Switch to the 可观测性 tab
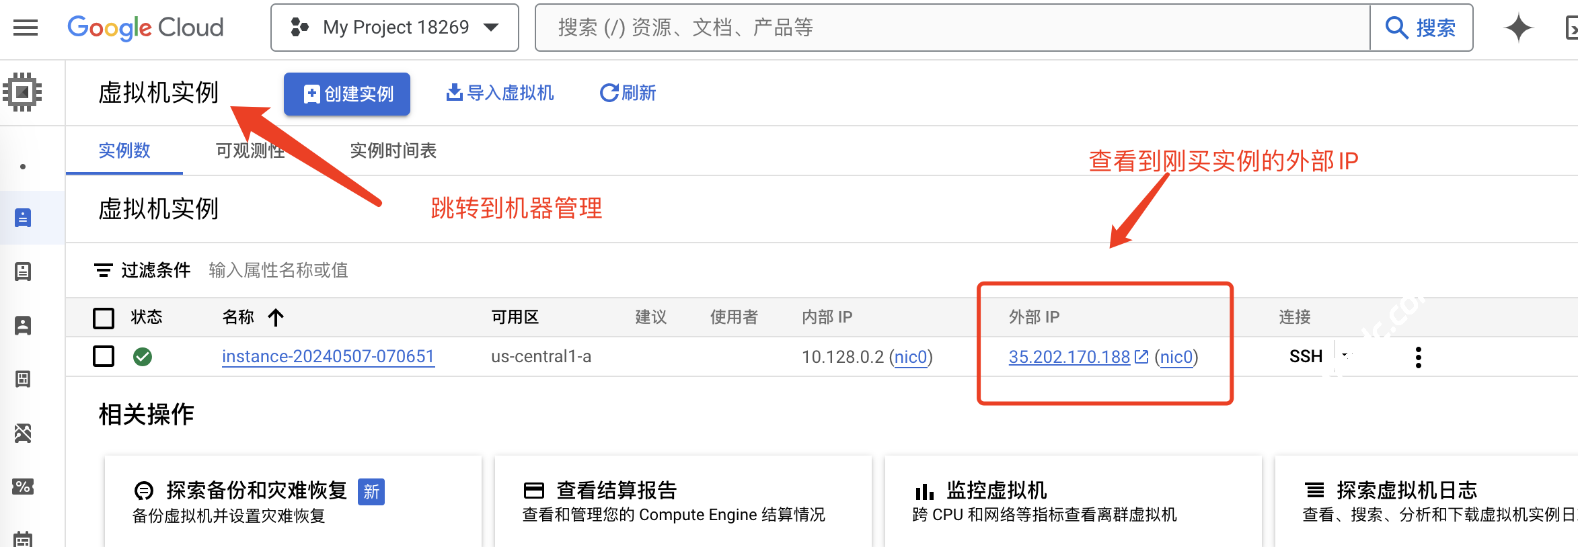Screen dimensions: 1578x547 tap(250, 151)
